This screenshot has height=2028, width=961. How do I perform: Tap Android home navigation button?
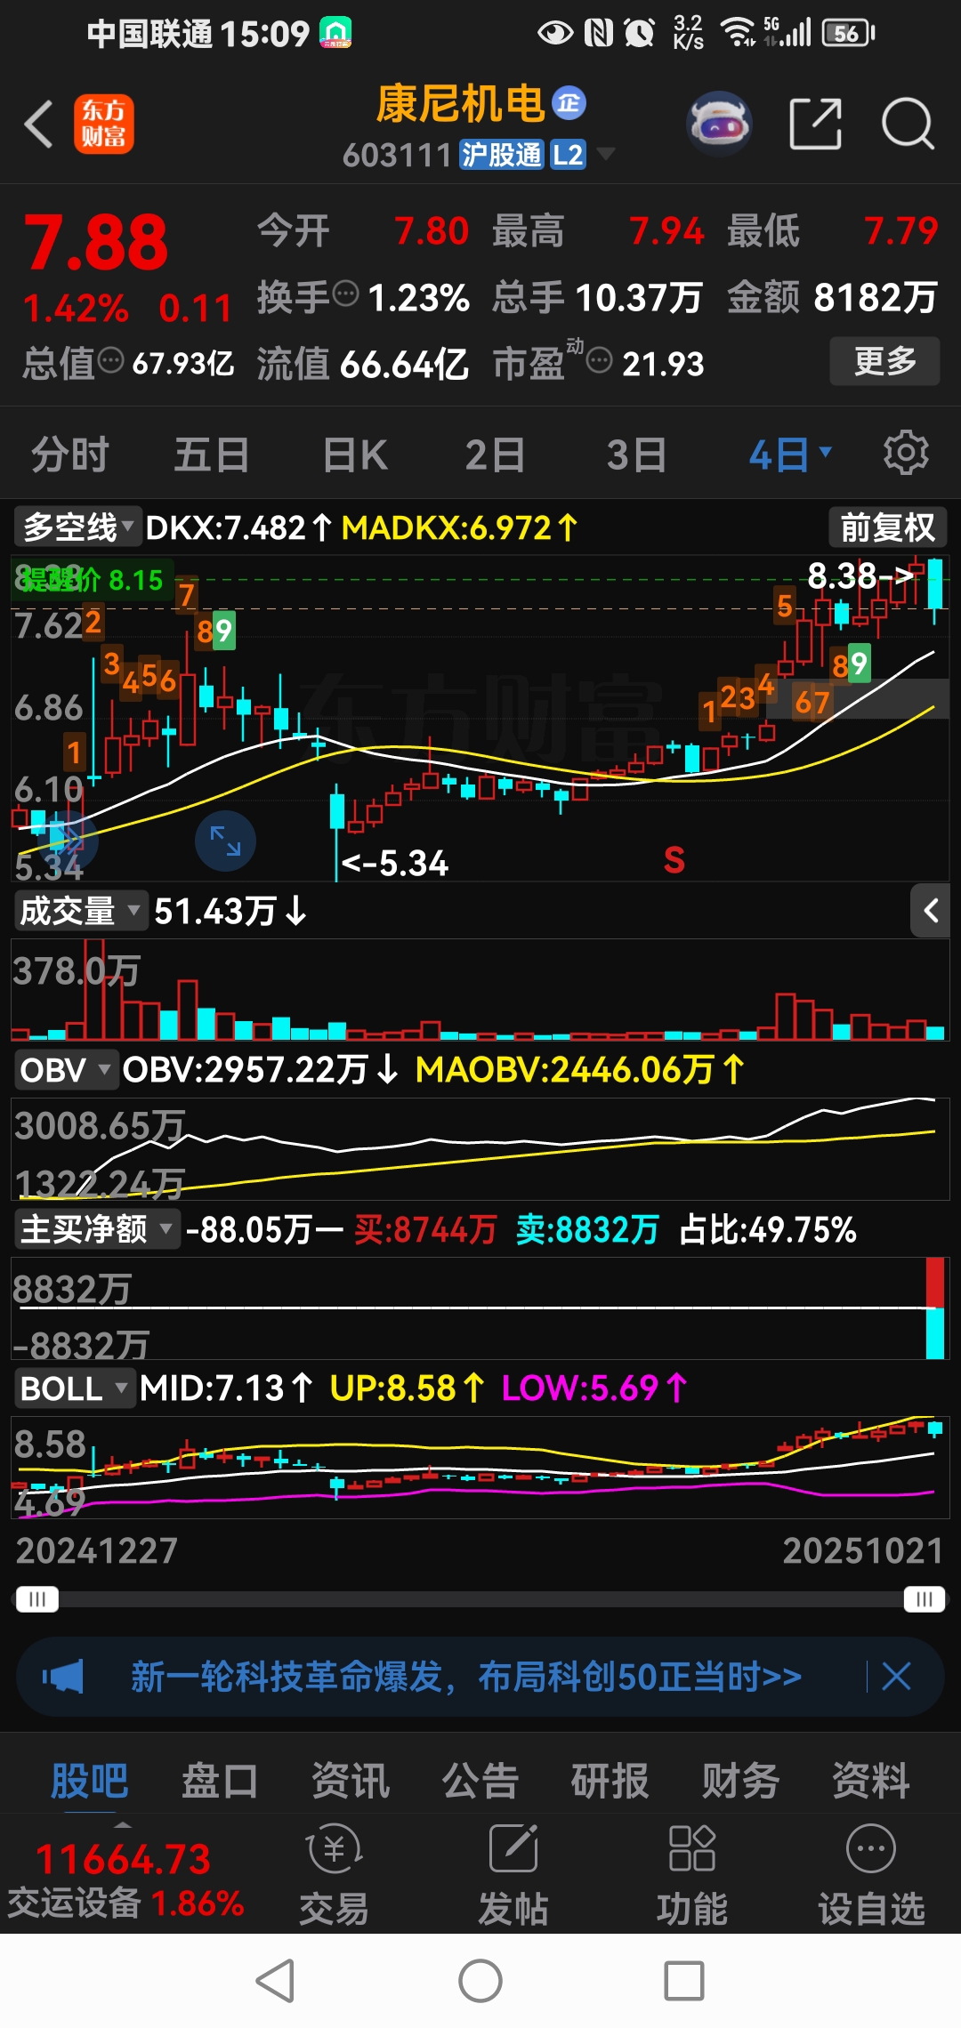(x=480, y=1981)
